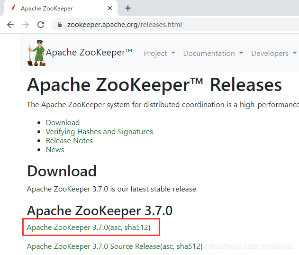The image size is (299, 255).
Task: Reload the ZooKeeper releases page
Action: coord(41,25)
